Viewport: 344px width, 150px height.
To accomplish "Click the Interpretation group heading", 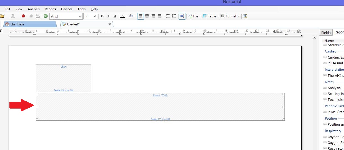I will tap(334, 70).
